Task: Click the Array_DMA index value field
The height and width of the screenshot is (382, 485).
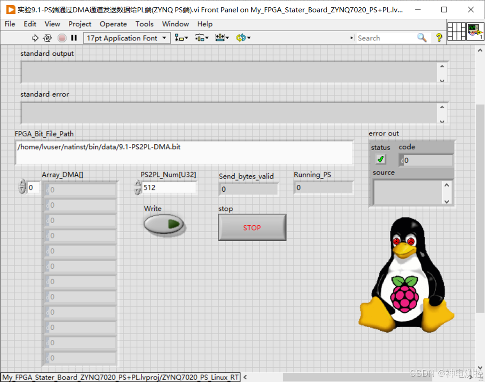Action: [x=33, y=187]
